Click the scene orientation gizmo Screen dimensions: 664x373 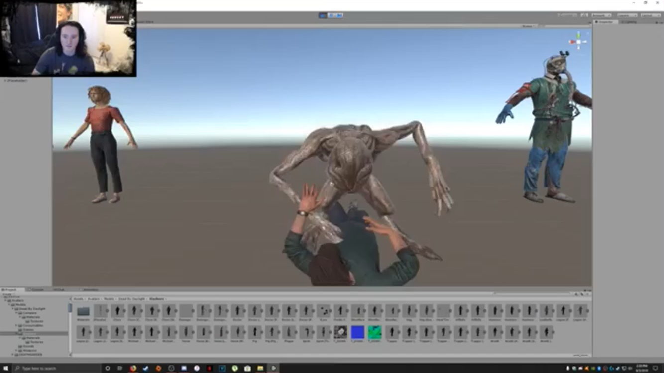coord(578,42)
